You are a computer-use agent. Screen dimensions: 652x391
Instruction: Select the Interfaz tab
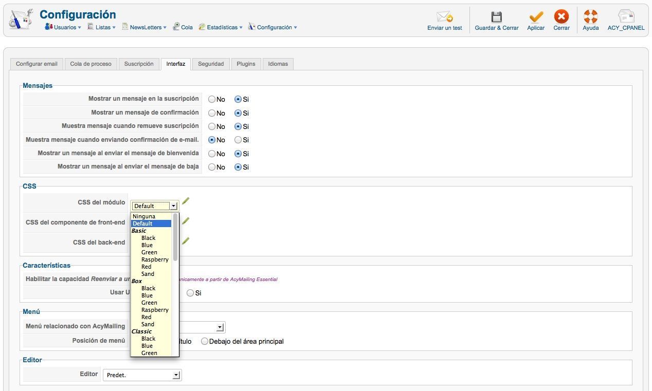pos(176,64)
